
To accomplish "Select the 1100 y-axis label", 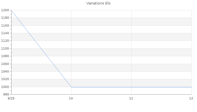I will click(5, 48).
